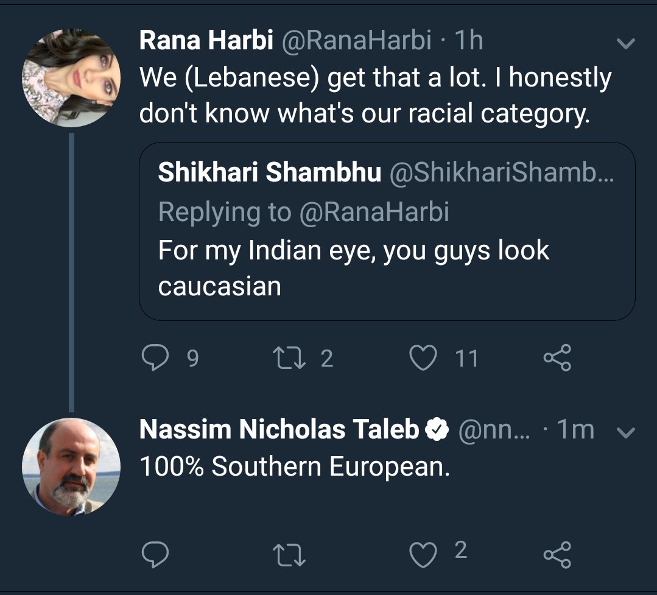Share Rana Harbi's tweet

click(x=557, y=358)
